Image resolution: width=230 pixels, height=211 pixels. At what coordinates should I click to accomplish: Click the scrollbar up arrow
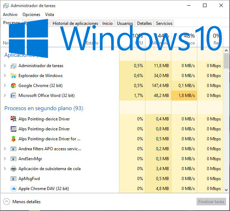[226, 51]
